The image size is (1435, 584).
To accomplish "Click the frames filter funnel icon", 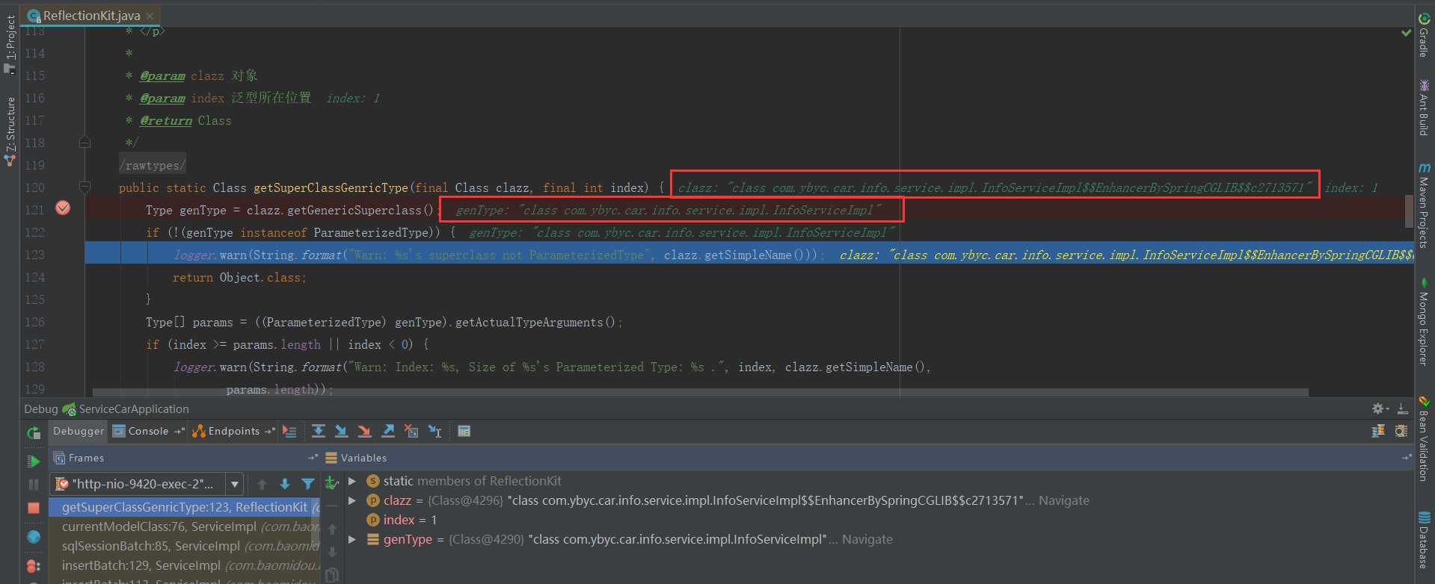I will 308,484.
